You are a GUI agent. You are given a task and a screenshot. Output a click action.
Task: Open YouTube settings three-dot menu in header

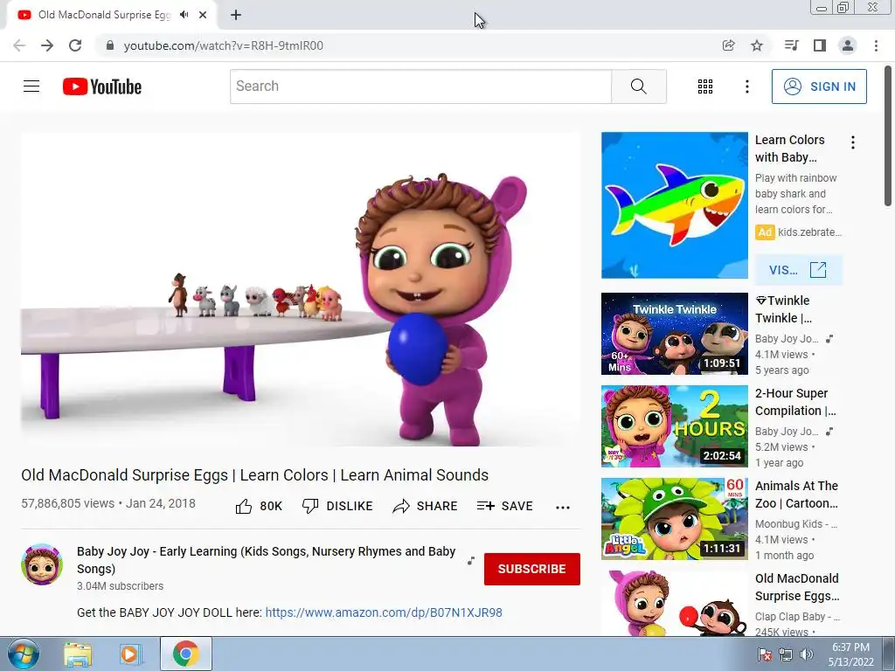point(746,86)
